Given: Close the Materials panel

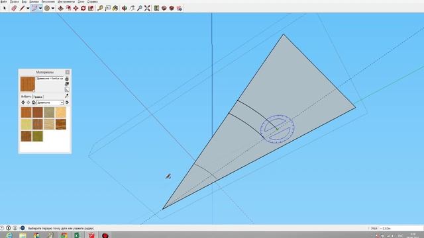Looking at the screenshot, I should 68,72.
